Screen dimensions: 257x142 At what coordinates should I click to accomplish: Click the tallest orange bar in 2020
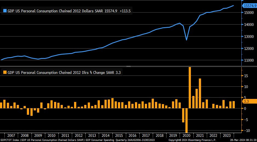coord(190,87)
